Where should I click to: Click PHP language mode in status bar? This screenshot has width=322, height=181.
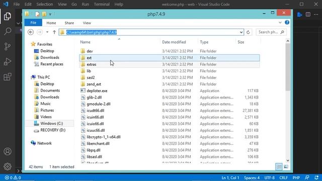click(x=296, y=177)
